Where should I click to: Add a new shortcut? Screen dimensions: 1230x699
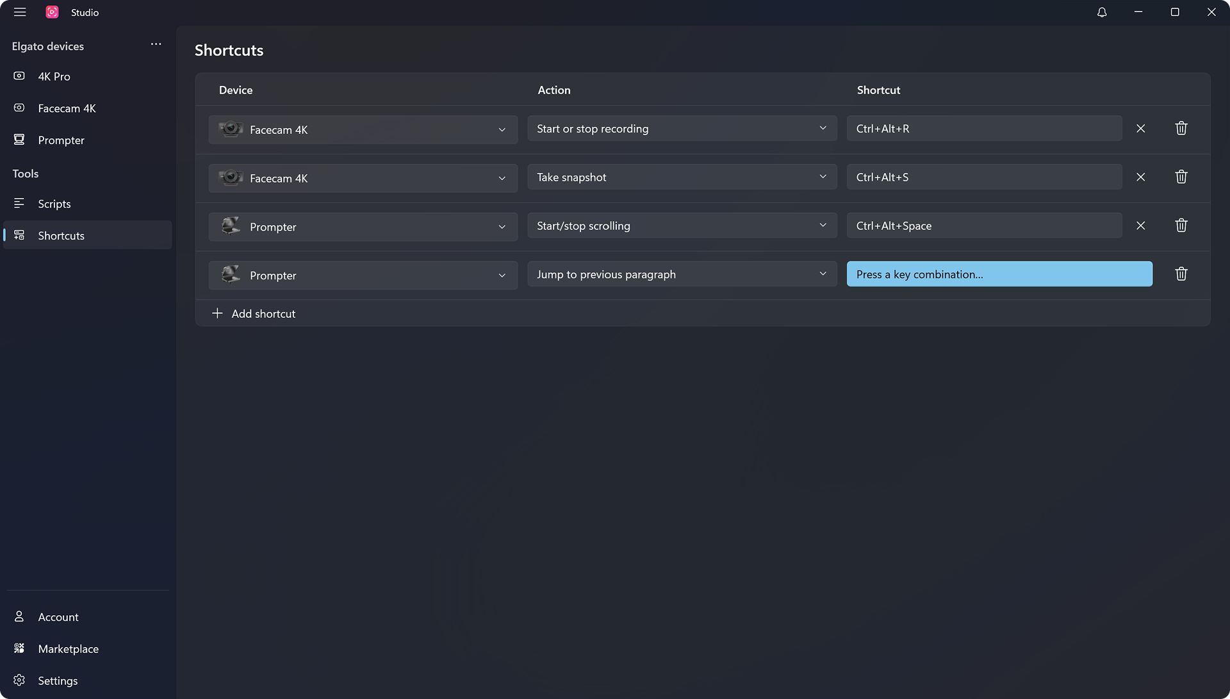pos(254,314)
